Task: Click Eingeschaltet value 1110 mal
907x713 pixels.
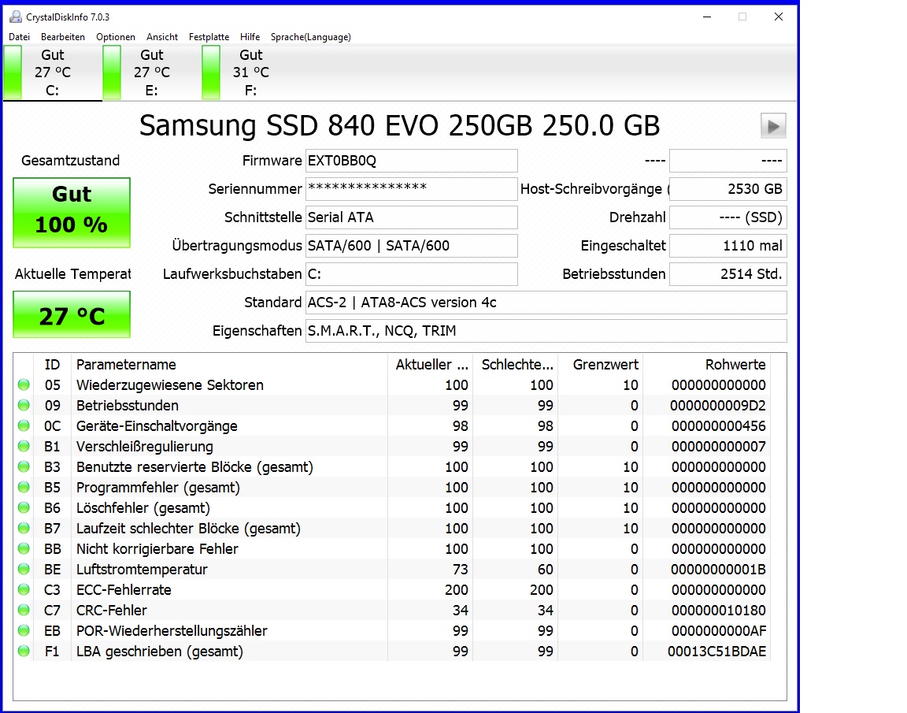Action: (727, 246)
